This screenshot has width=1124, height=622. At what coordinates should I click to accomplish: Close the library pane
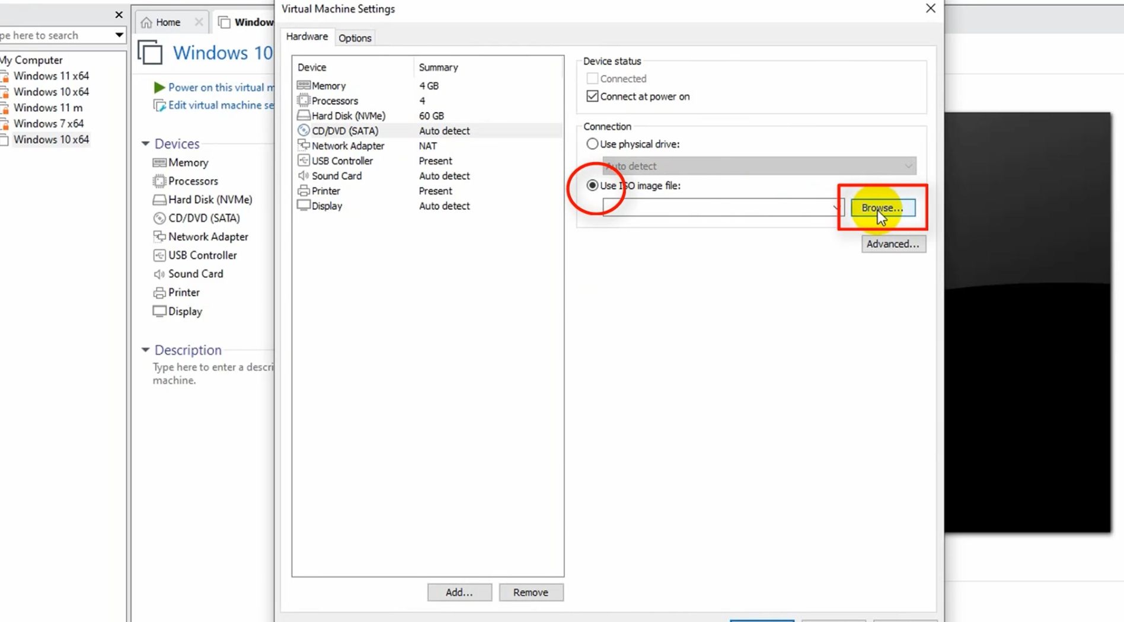[x=119, y=15]
